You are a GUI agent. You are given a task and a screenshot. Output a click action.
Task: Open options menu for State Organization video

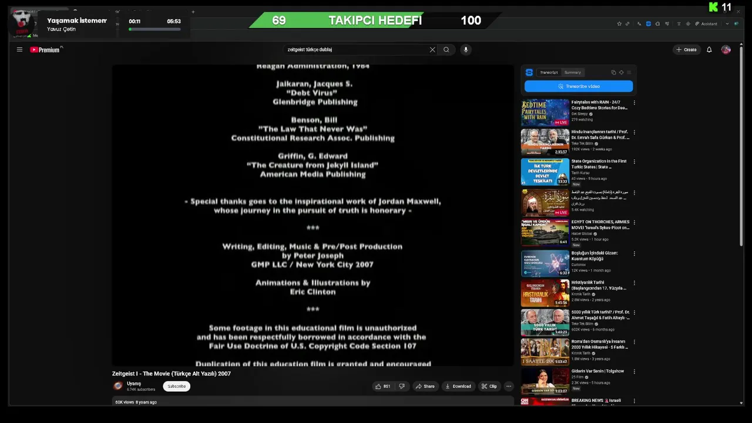[x=634, y=162]
